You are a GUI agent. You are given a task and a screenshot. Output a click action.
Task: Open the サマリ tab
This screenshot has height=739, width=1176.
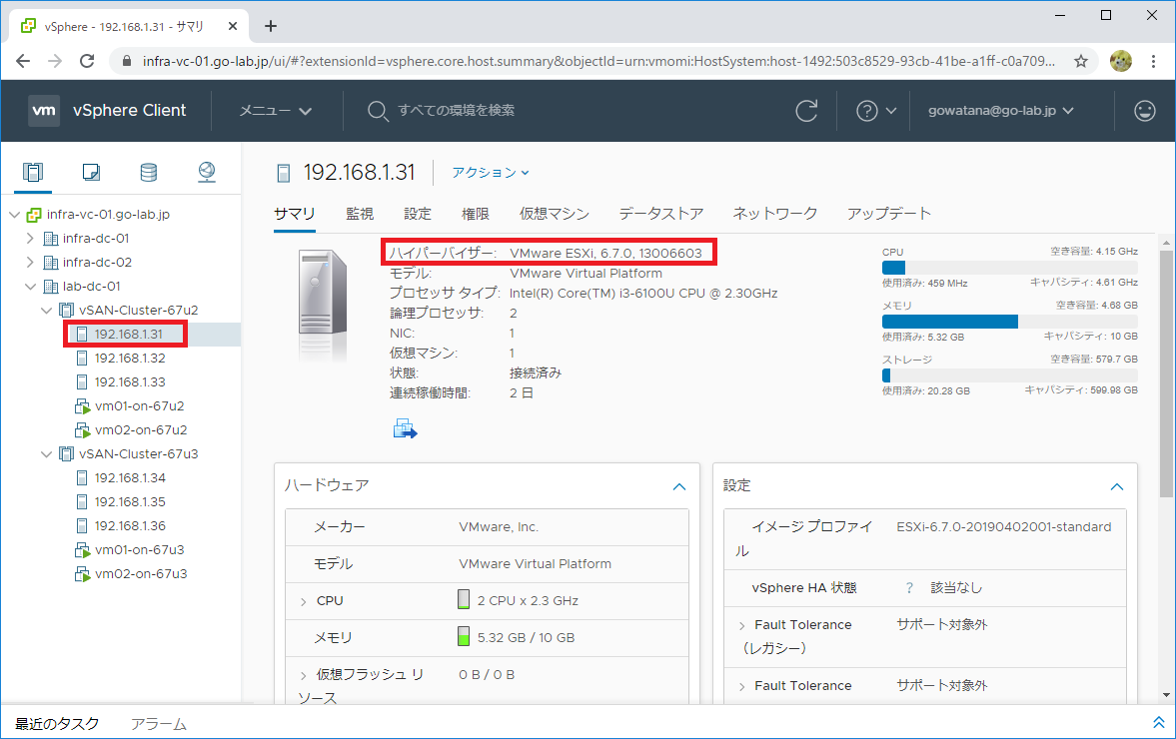[x=295, y=215]
